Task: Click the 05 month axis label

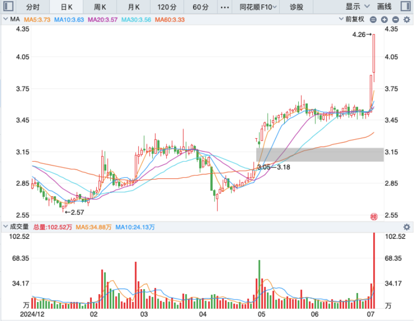Action: tap(261, 314)
